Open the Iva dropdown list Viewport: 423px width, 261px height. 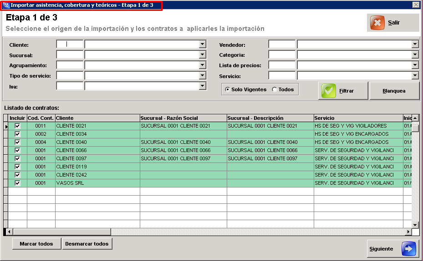coord(202,86)
